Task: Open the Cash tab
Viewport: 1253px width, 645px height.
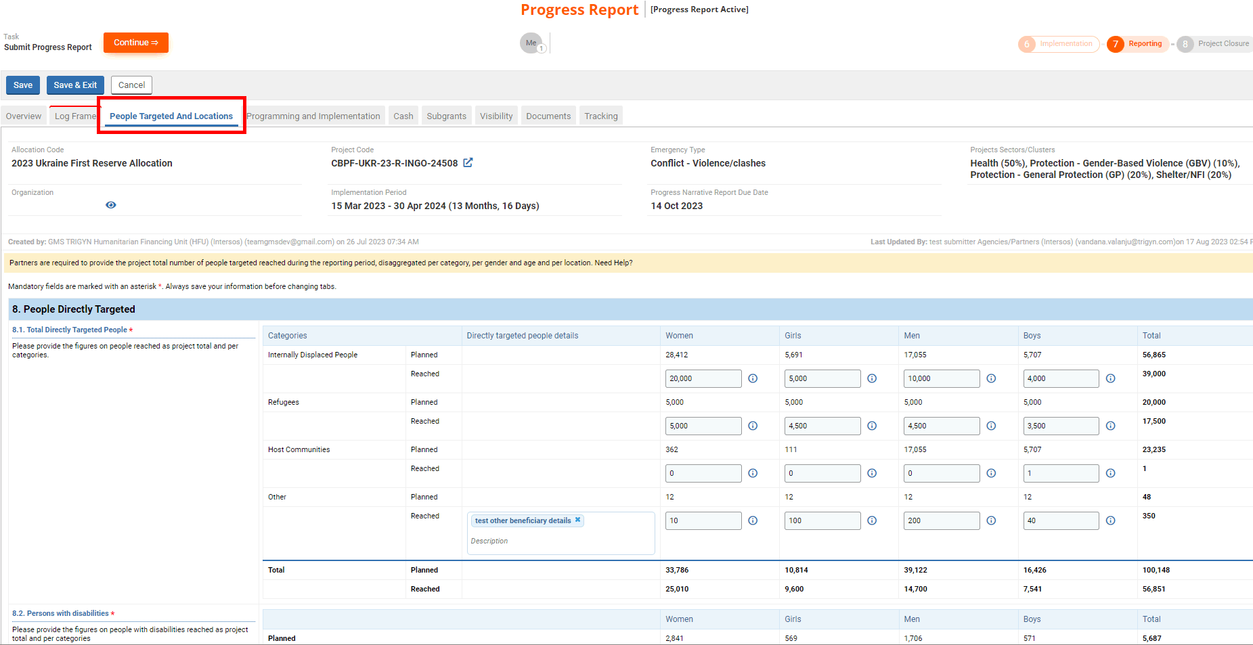Action: click(x=403, y=116)
